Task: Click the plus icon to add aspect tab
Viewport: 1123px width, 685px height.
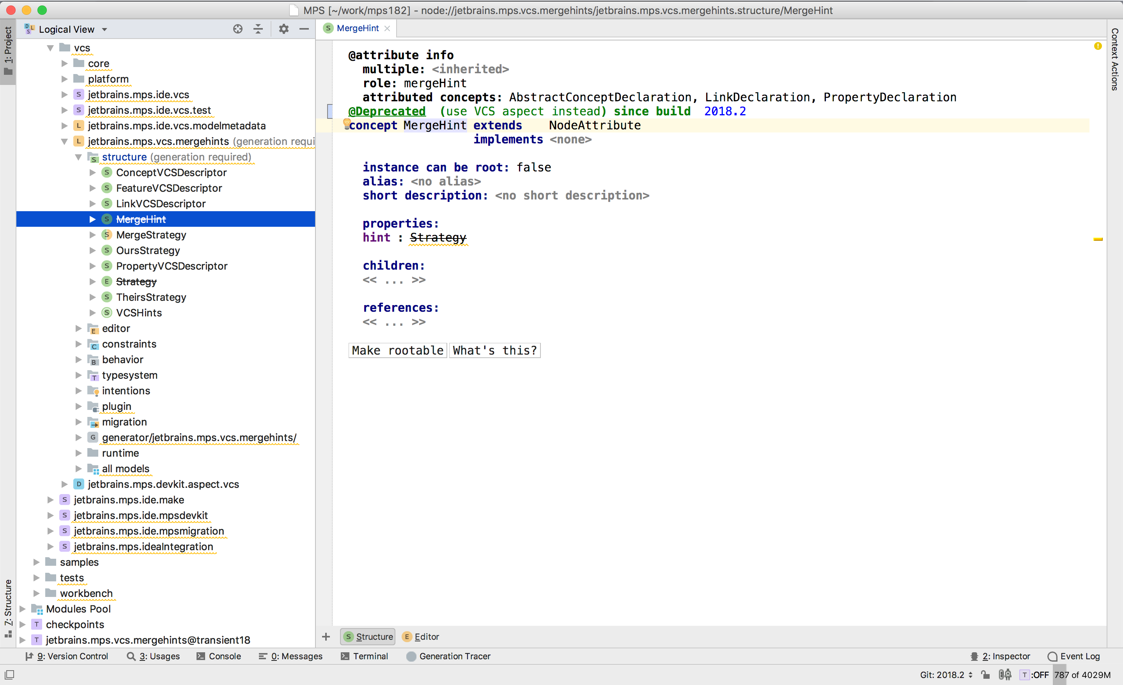Action: tap(326, 636)
